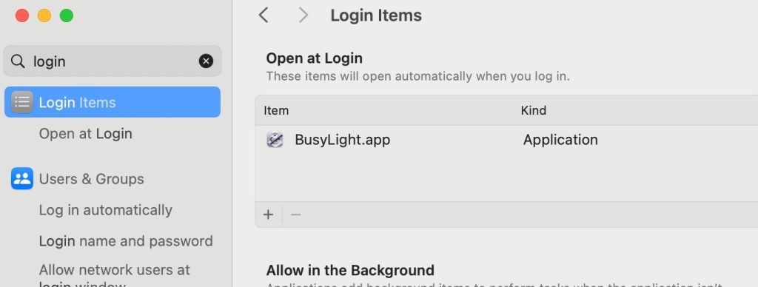
Task: Click the back navigation chevron
Action: tap(264, 16)
